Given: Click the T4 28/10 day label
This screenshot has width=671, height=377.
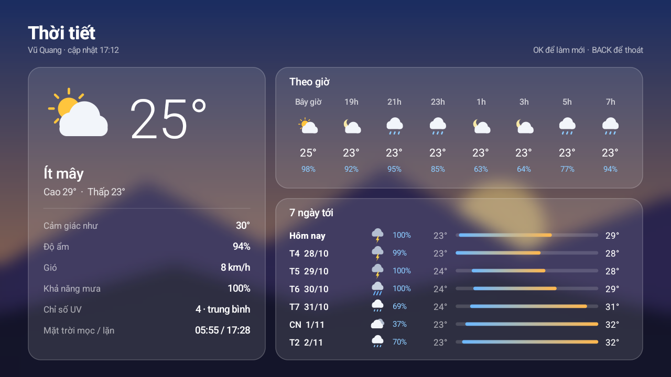Looking at the screenshot, I should tap(309, 253).
